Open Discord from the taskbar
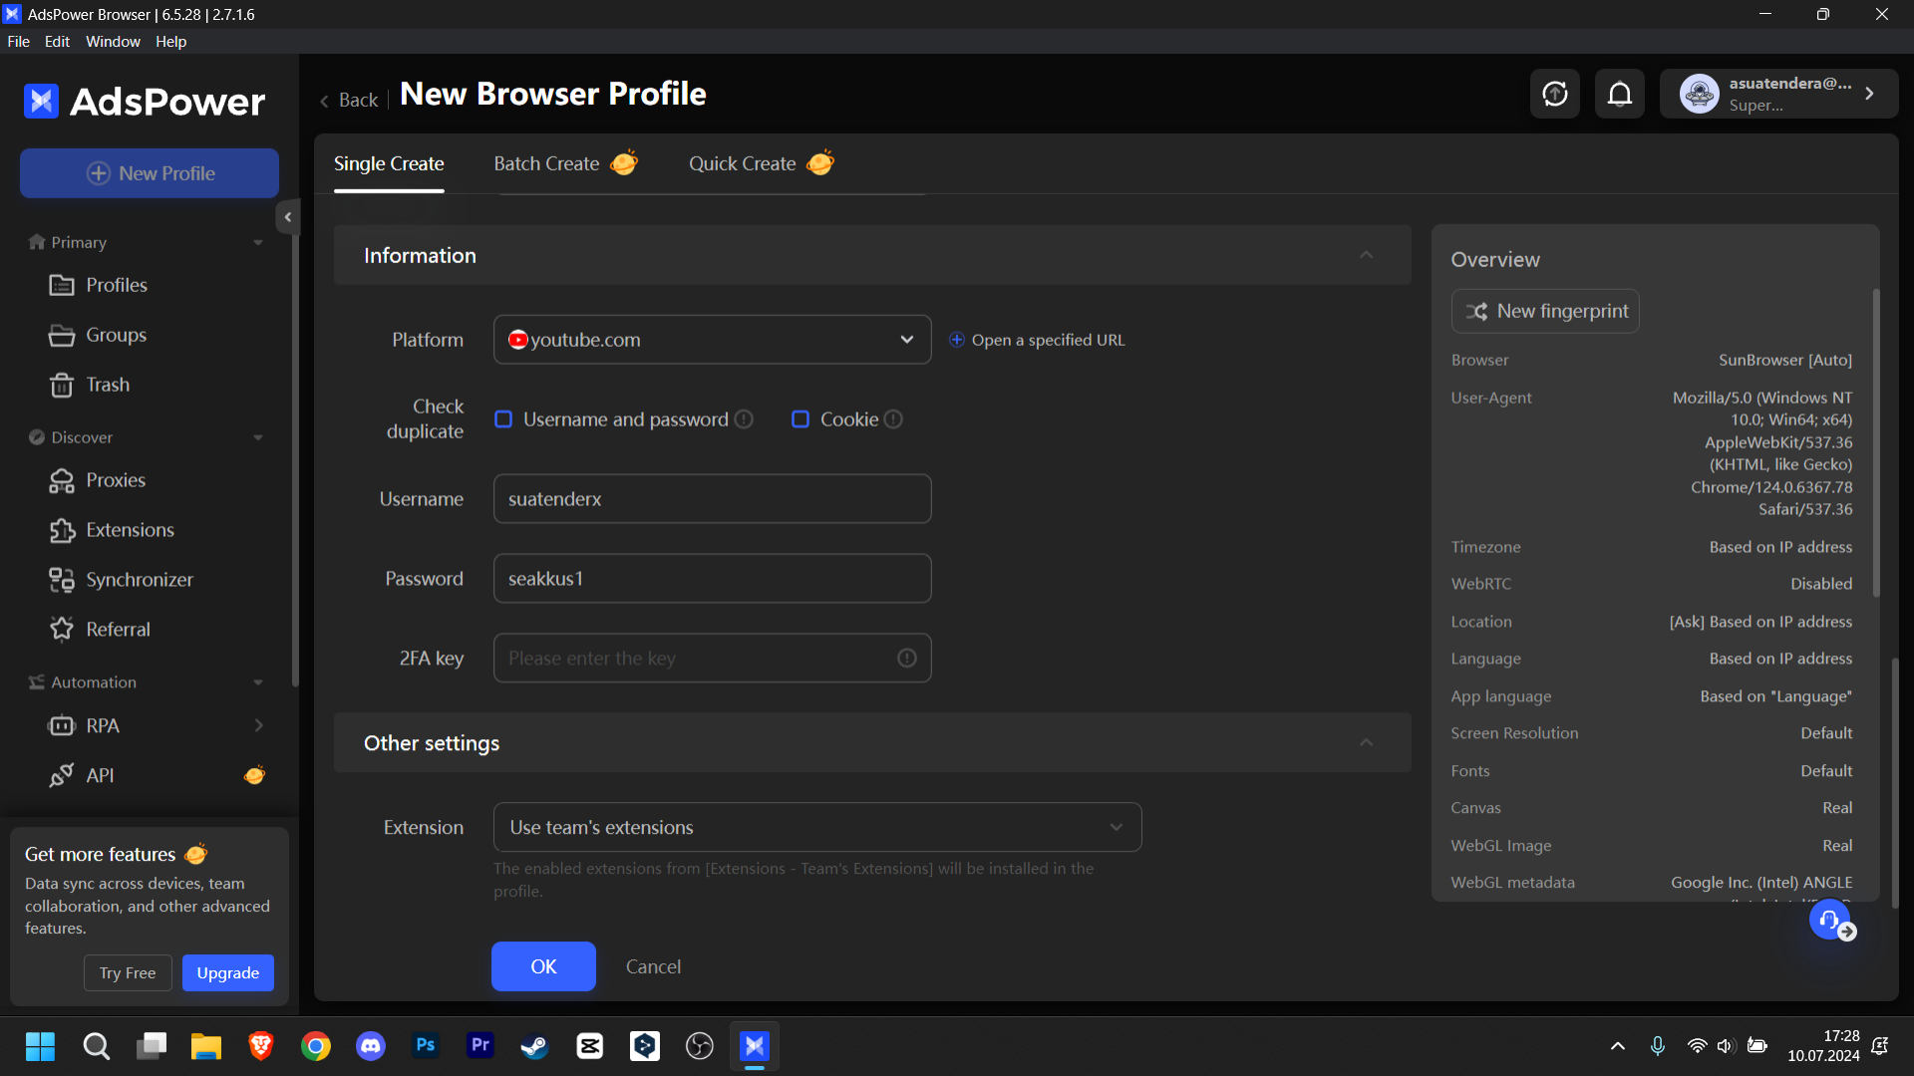This screenshot has height=1076, width=1914. (x=371, y=1046)
